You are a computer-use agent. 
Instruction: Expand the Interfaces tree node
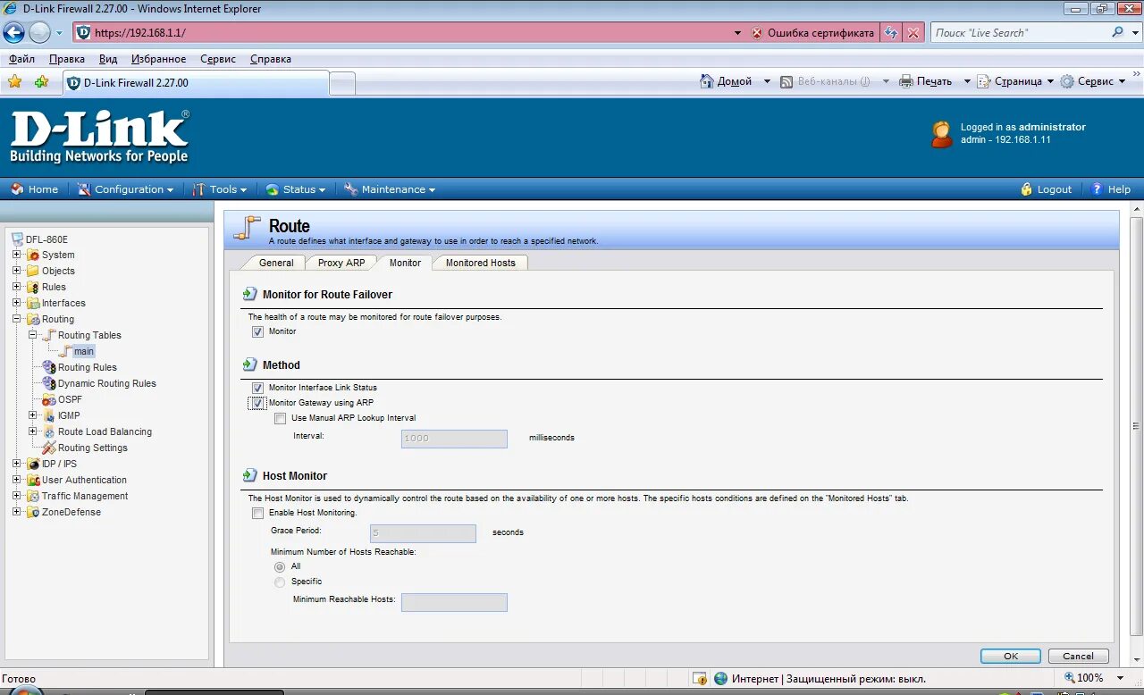coord(17,303)
